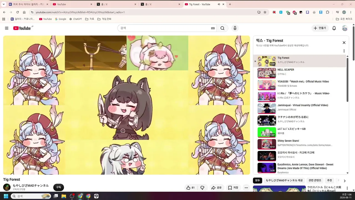Switch to the plain YouTube tab
This screenshot has height=200, width=355.
tap(73, 4)
